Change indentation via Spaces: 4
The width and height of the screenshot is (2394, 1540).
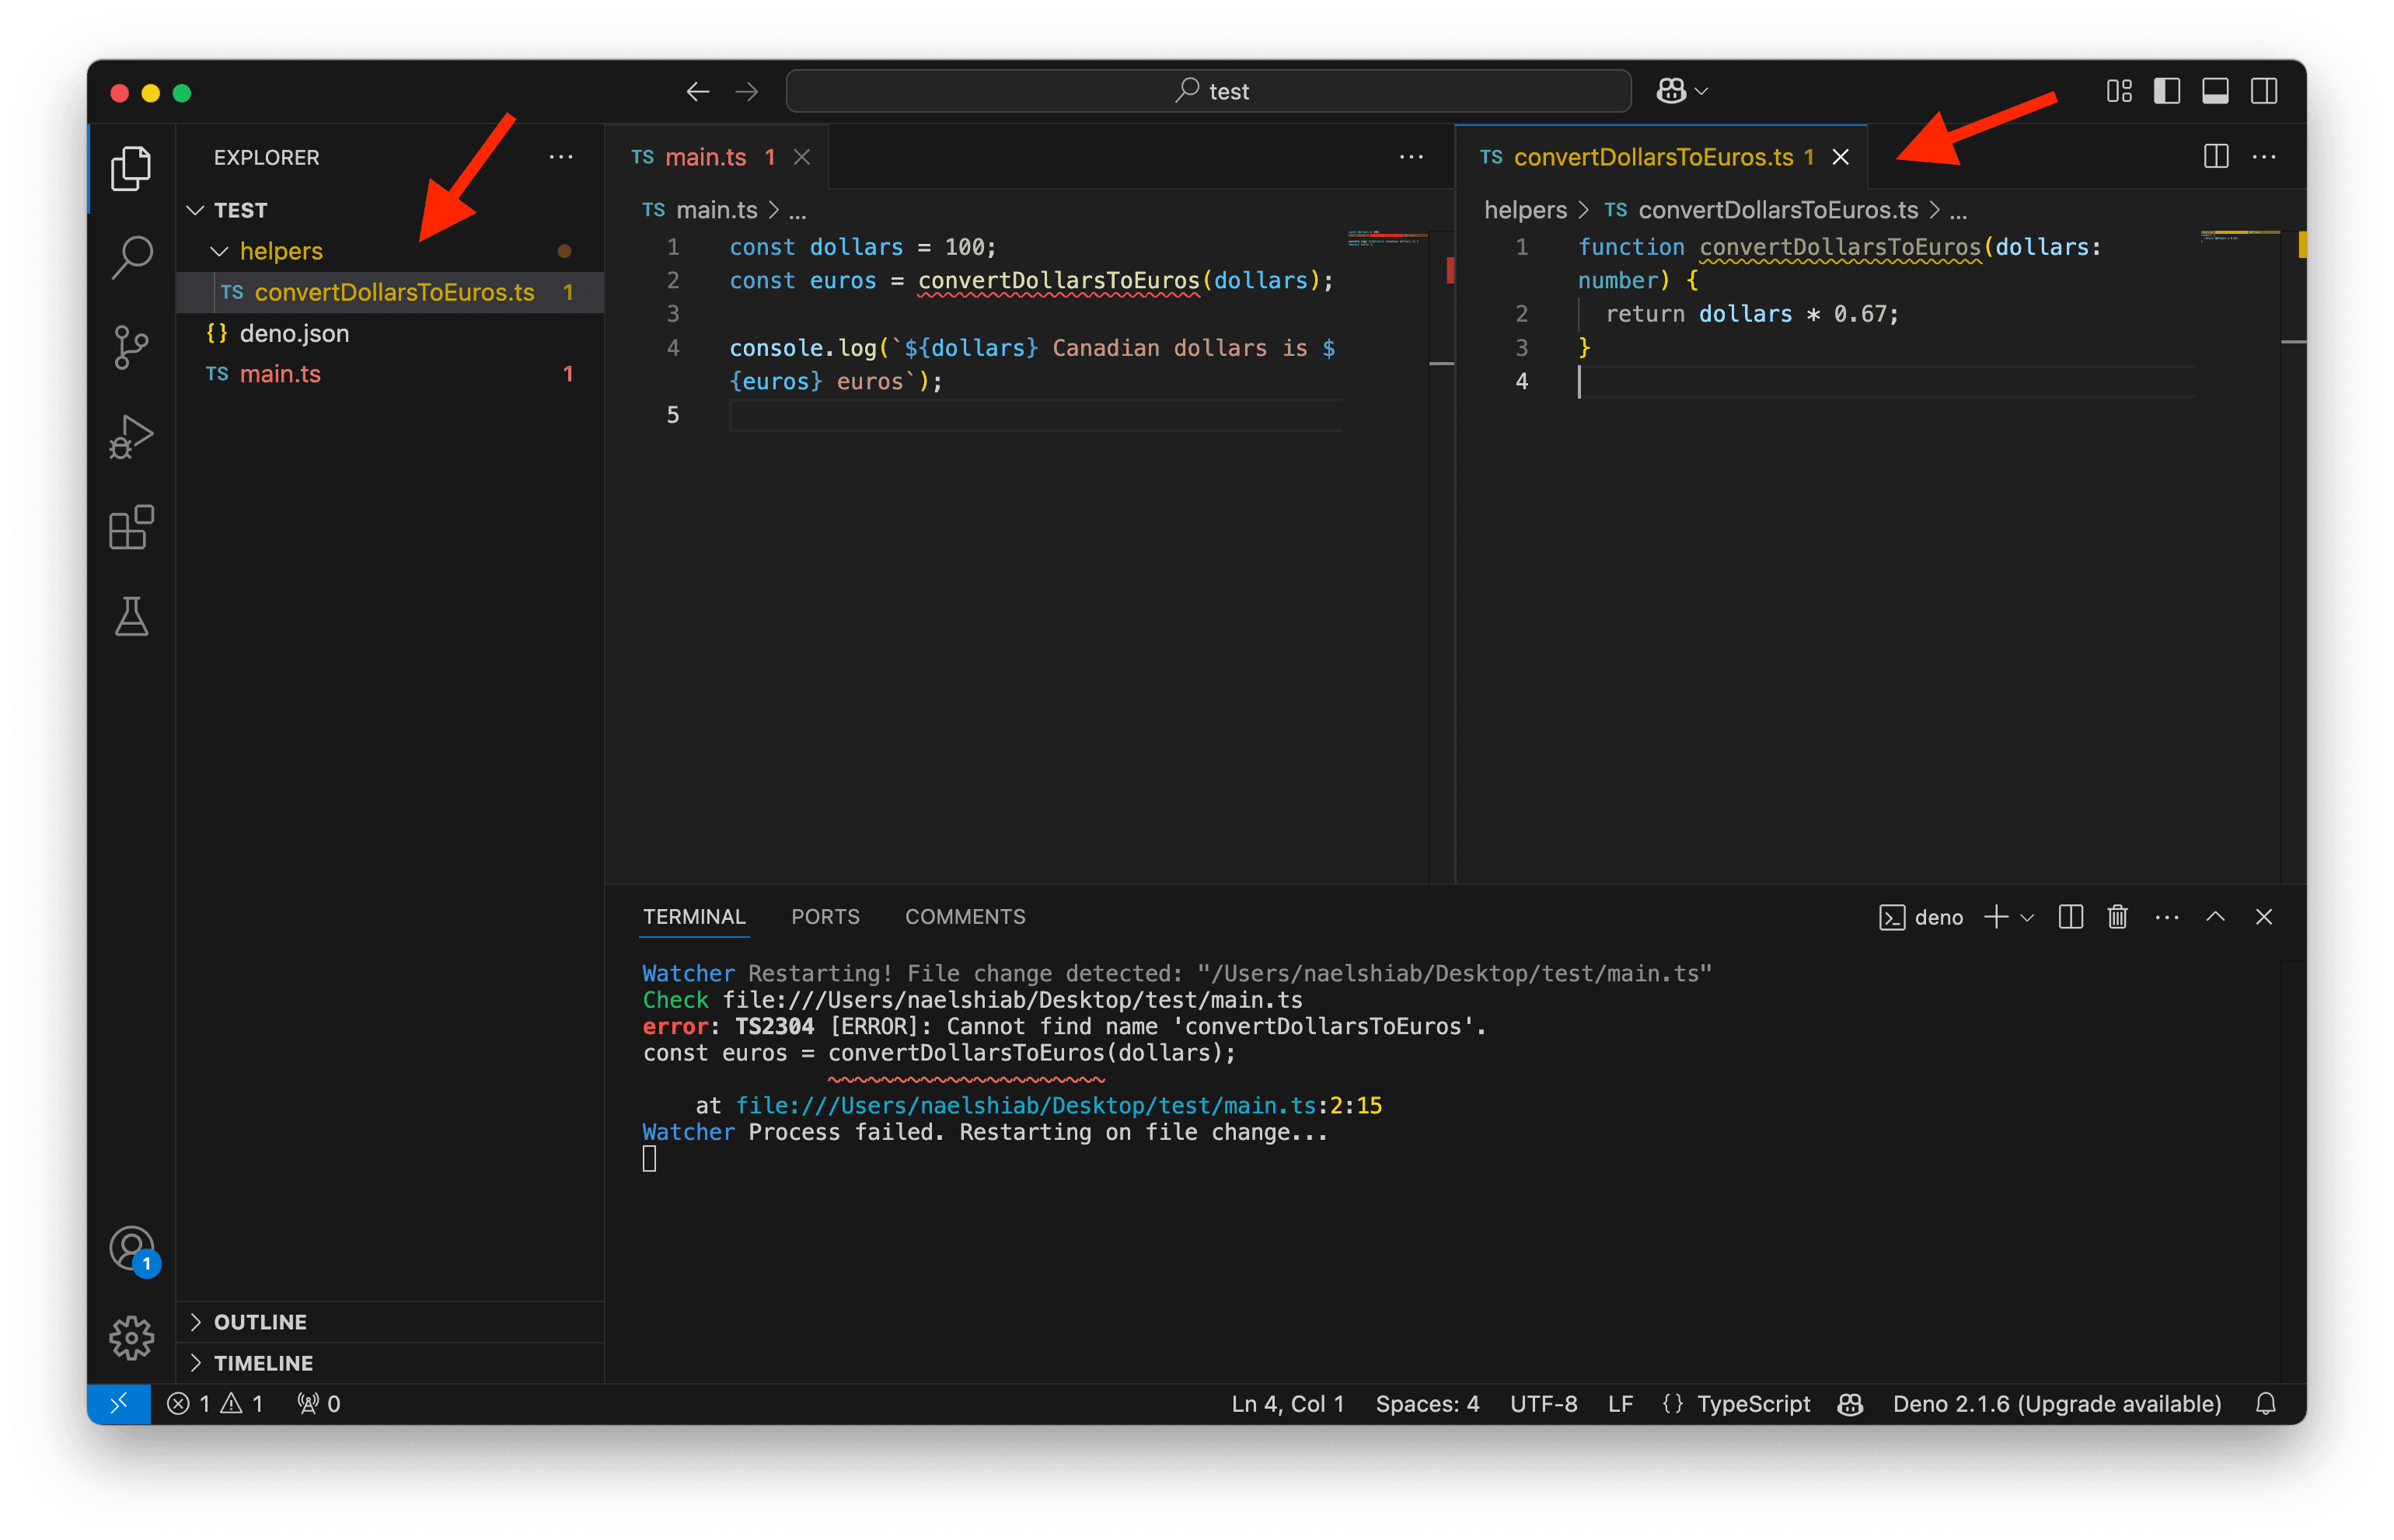click(x=1426, y=1404)
